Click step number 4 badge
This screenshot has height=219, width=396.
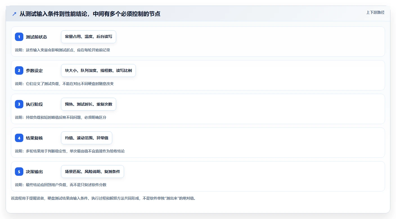click(x=19, y=138)
